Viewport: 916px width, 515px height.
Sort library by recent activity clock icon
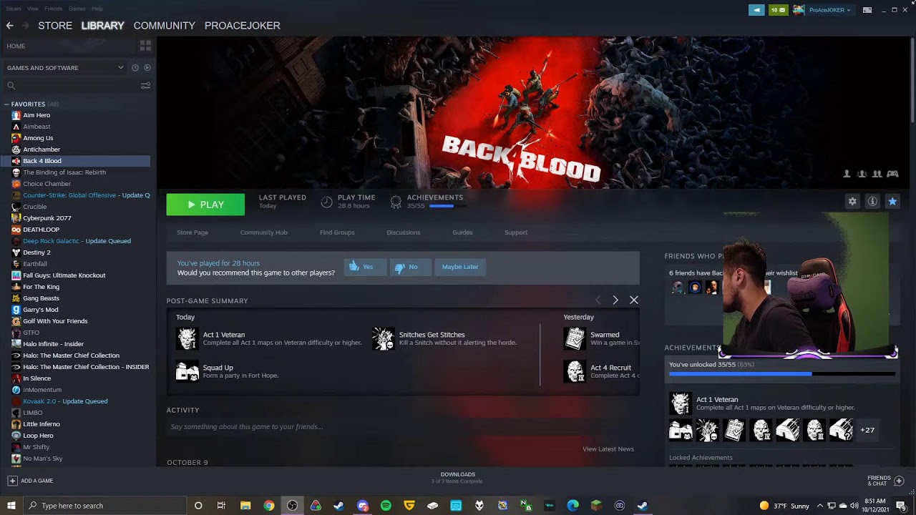point(135,67)
